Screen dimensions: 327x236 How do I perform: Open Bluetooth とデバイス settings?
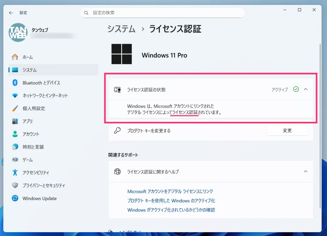(x=53, y=83)
